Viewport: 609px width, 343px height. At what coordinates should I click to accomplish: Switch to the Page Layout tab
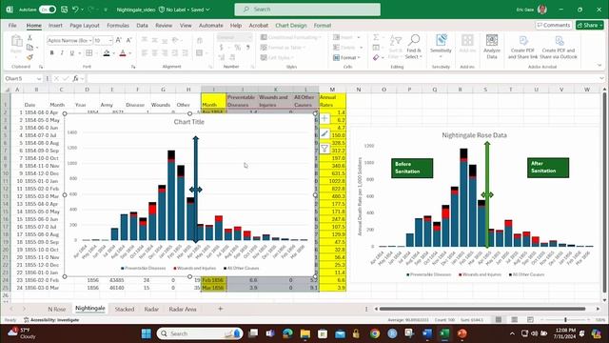point(85,26)
